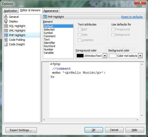Click Reset to defaults link
Viewport: 148px width, 137px height.
pyautogui.click(x=132, y=17)
